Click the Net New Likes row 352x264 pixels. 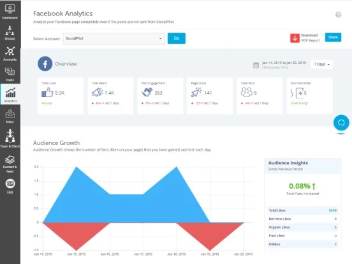[303, 219]
